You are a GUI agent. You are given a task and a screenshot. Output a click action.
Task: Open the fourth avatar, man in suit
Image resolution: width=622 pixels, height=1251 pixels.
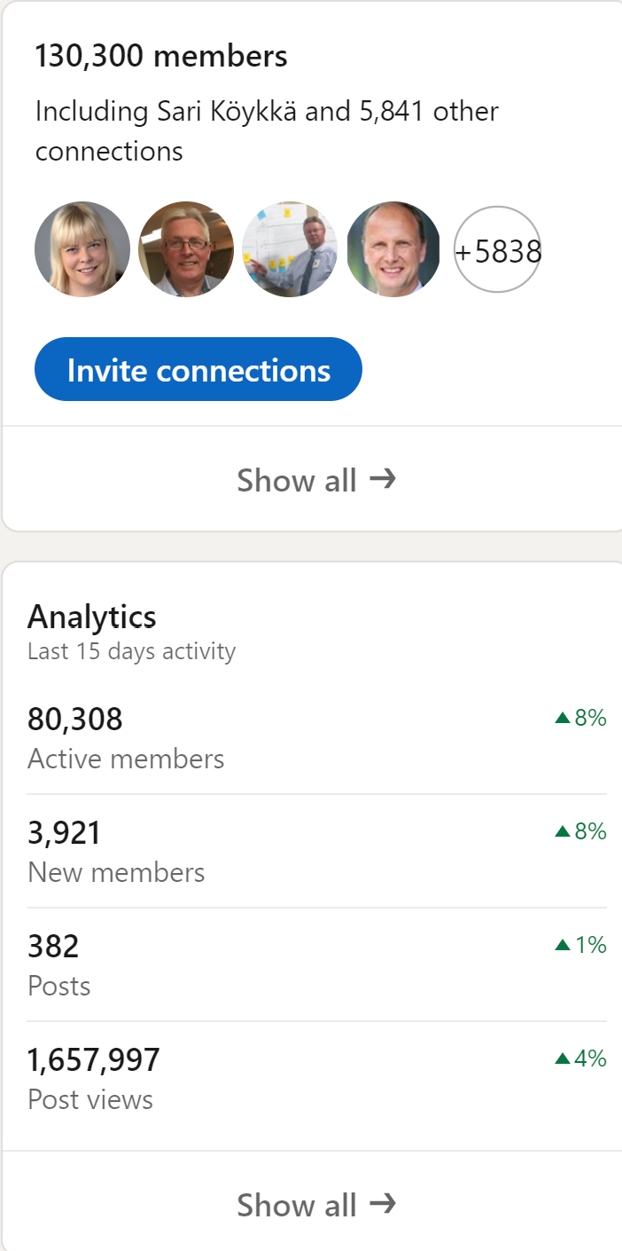click(393, 249)
